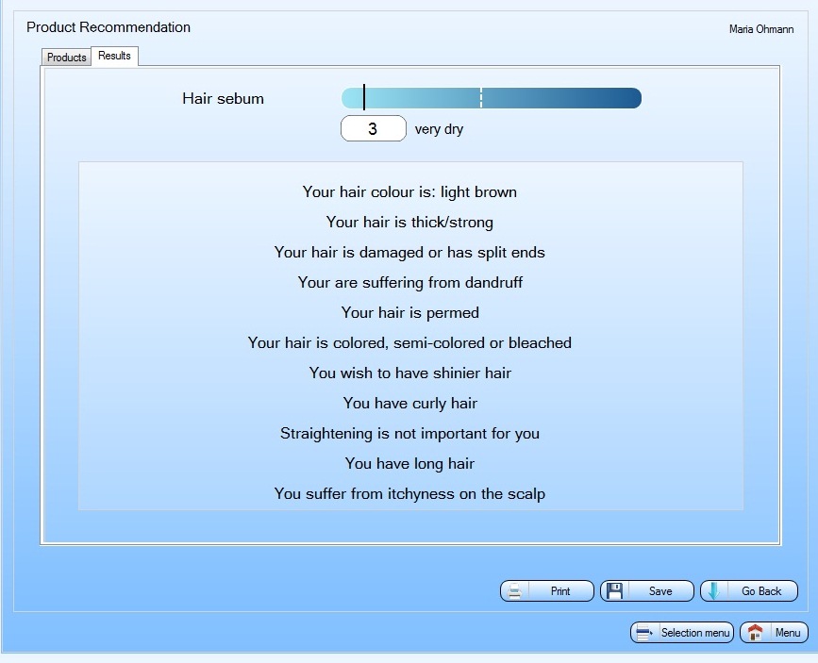Click the 'very dry' label
The image size is (818, 663).
click(x=439, y=129)
